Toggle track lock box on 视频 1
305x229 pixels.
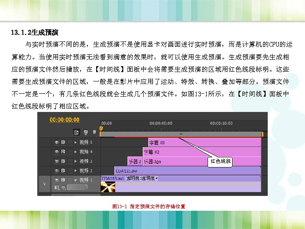(70, 180)
